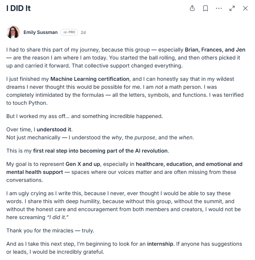Image resolution: width=255 pixels, height=260 pixels.
Task: Click the bold names "Brian, Frances, and Jen"
Action: pos(215,50)
